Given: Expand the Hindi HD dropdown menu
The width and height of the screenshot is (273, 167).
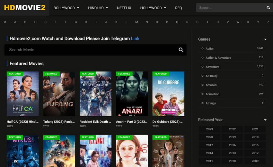Looking at the screenshot, I should click(98, 8).
